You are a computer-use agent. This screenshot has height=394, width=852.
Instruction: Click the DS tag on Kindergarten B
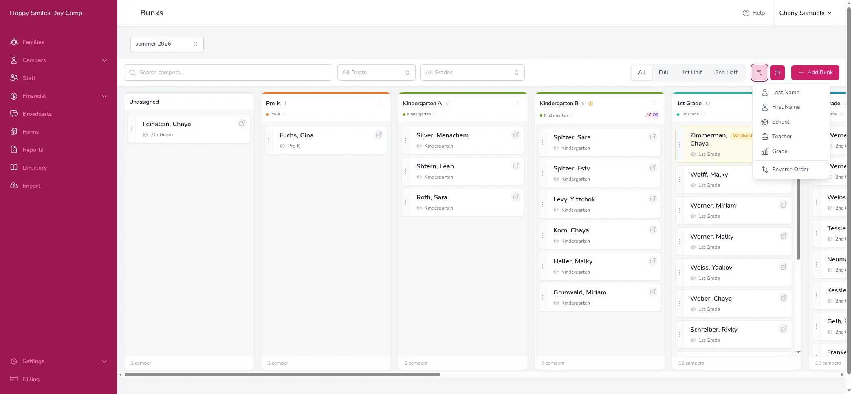pyautogui.click(x=655, y=115)
